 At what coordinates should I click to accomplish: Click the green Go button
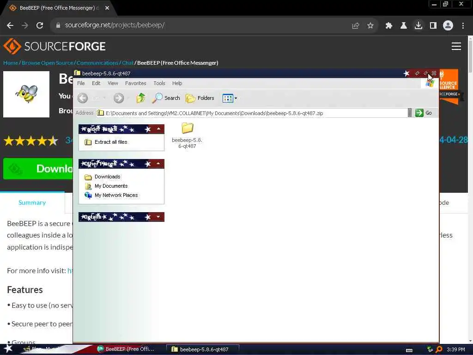(x=424, y=113)
